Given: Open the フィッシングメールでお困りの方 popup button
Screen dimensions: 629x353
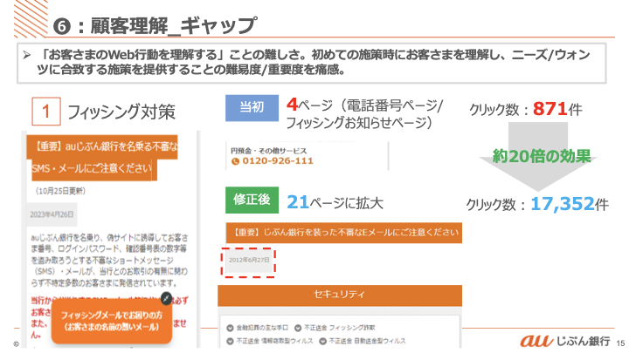Looking at the screenshot, I should click(112, 322).
